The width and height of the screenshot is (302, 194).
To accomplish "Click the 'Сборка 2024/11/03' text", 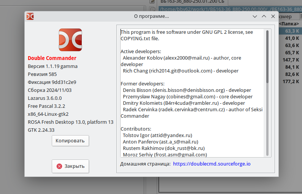I will point(50,90).
